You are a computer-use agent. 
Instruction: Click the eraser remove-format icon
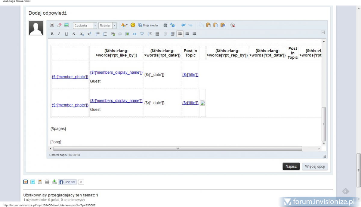(59, 25)
